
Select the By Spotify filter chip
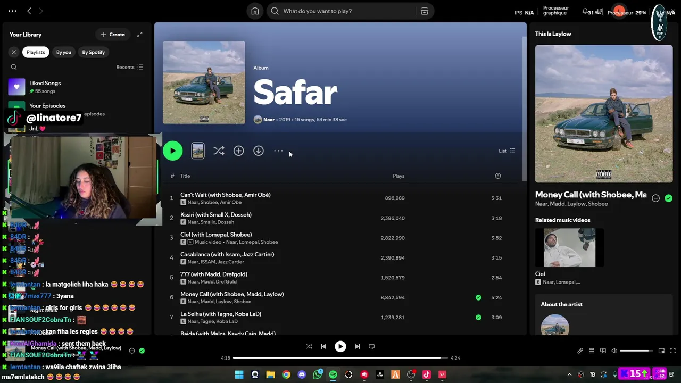click(x=94, y=52)
